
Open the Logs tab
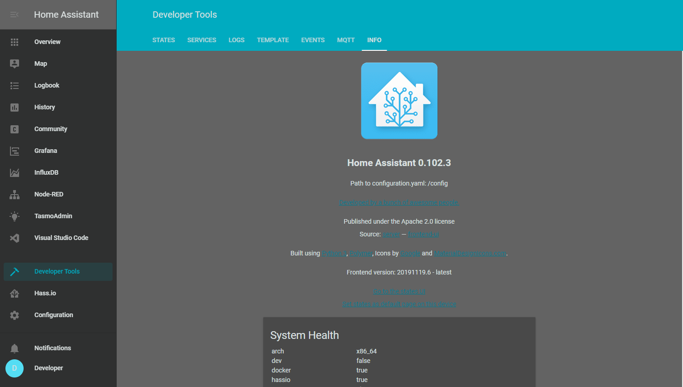coord(236,40)
